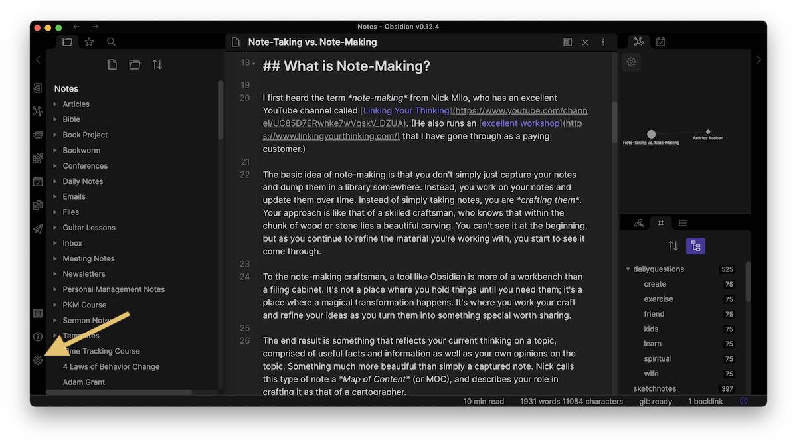Open the Help icon in the left ribbon

pyautogui.click(x=38, y=337)
